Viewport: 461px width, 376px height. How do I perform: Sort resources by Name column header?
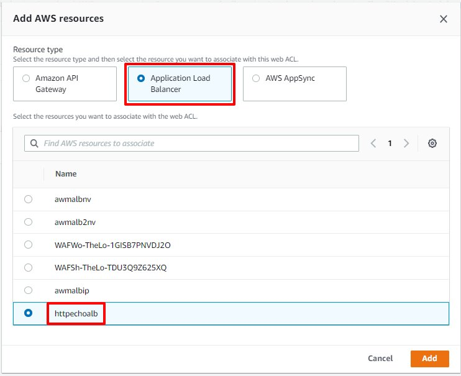pos(65,174)
